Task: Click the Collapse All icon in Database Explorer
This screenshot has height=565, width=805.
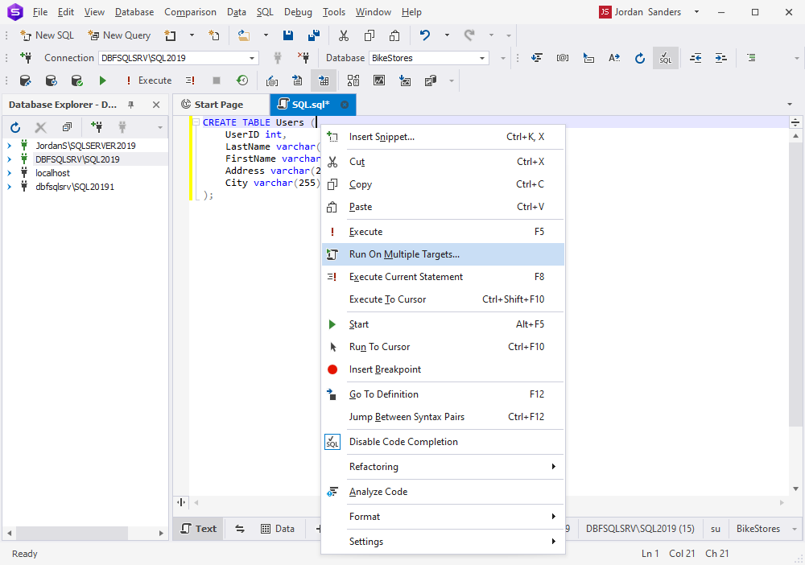Action: (x=67, y=126)
